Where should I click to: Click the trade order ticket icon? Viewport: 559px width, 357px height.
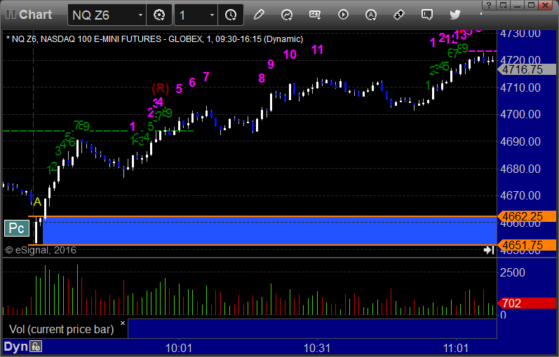[x=398, y=15]
